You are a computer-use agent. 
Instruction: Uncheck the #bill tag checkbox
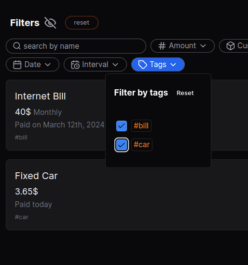click(x=122, y=126)
